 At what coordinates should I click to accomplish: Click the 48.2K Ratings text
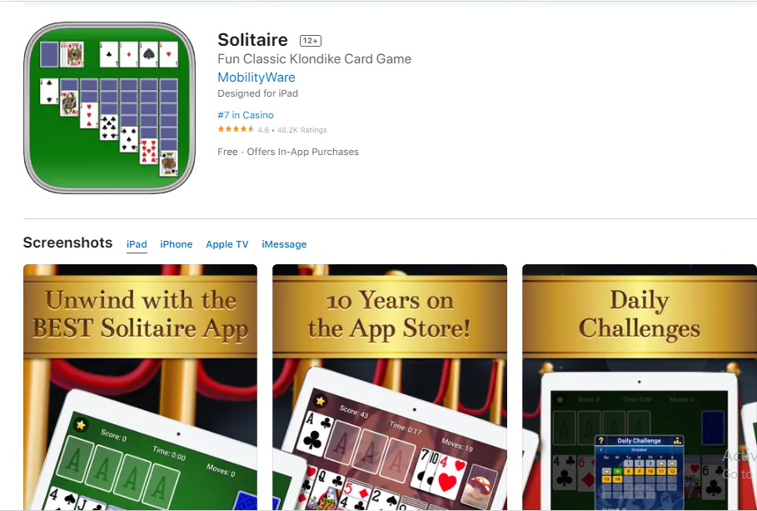click(x=301, y=130)
